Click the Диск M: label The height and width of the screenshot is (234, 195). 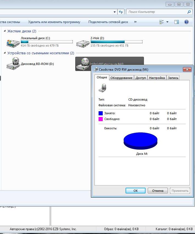tap(142, 154)
